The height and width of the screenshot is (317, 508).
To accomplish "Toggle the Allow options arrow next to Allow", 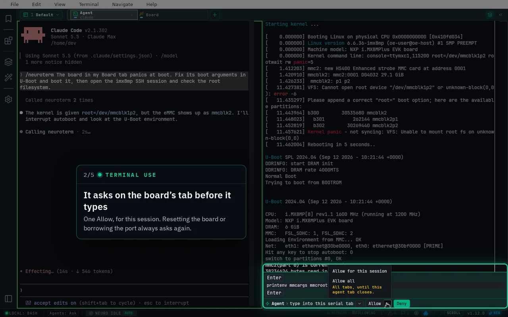I will pos(388,304).
